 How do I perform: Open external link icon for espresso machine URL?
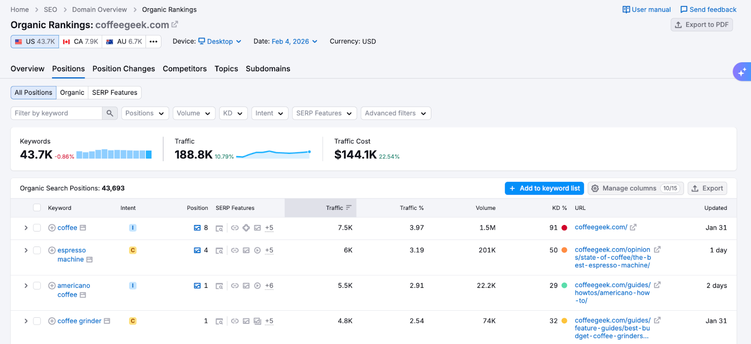pyautogui.click(x=657, y=250)
